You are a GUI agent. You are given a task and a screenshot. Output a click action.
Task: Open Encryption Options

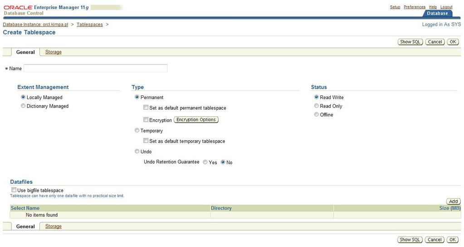point(196,119)
